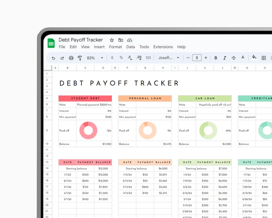Click the Car Loan paid-off donut chart
This screenshot has height=218, width=272.
[x=208, y=130]
